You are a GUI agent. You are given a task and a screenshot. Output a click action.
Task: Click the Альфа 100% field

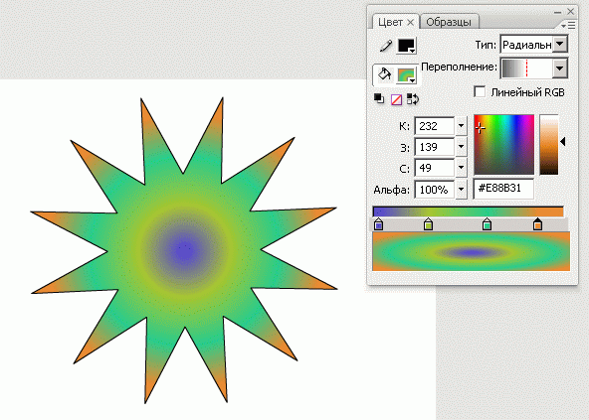point(434,190)
